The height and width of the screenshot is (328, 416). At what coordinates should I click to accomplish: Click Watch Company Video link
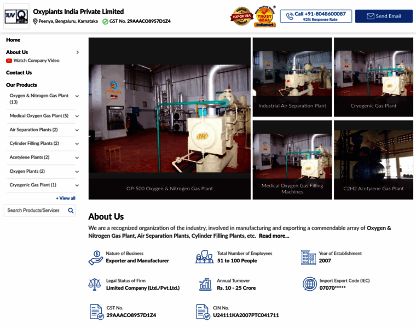coord(36,61)
